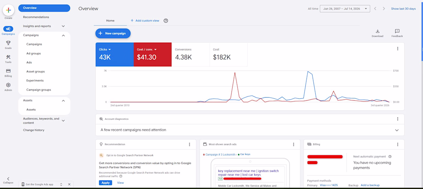Collapse the Campaigns section chevron

tap(63, 35)
